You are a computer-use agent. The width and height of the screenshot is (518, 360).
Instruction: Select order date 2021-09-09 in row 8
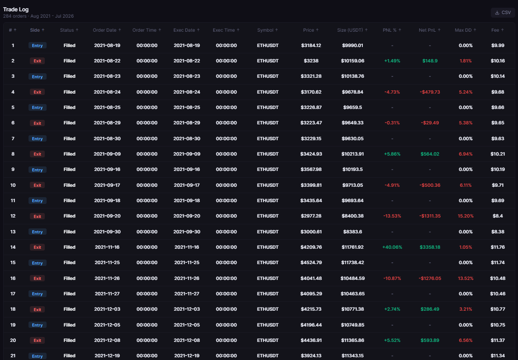click(x=107, y=154)
